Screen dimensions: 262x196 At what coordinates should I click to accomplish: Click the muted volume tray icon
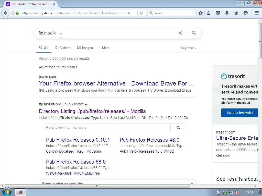coord(237,192)
